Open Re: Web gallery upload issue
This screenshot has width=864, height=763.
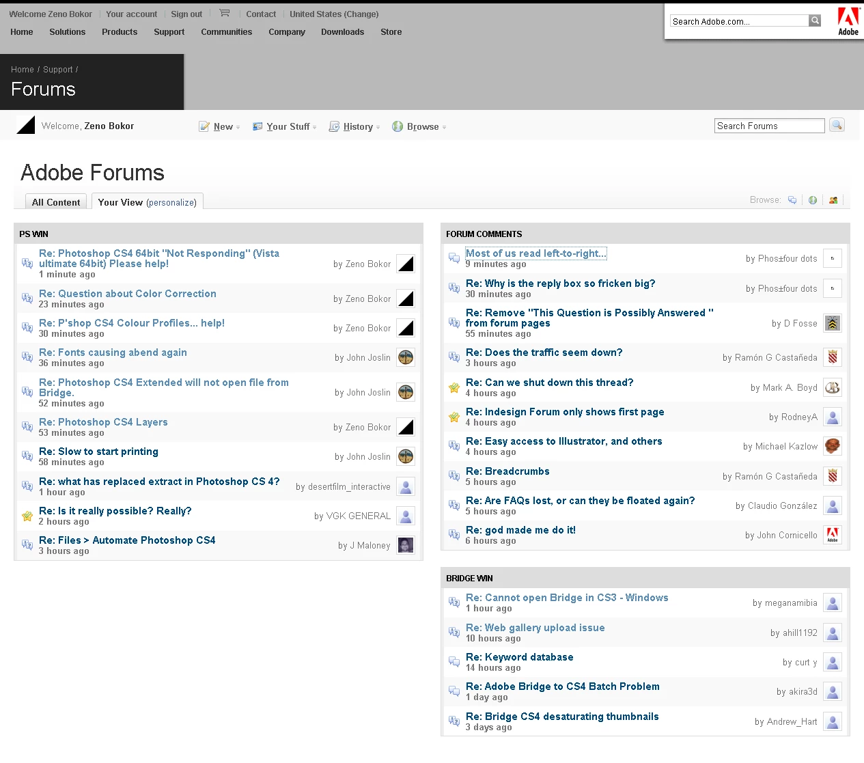tap(535, 628)
